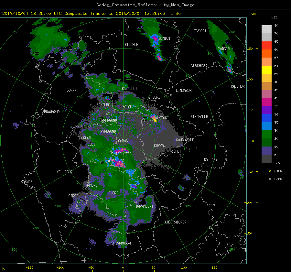The width and height of the screenshot is (291, 272).
Task: Click the YADGIR city label
Action: click(x=224, y=49)
